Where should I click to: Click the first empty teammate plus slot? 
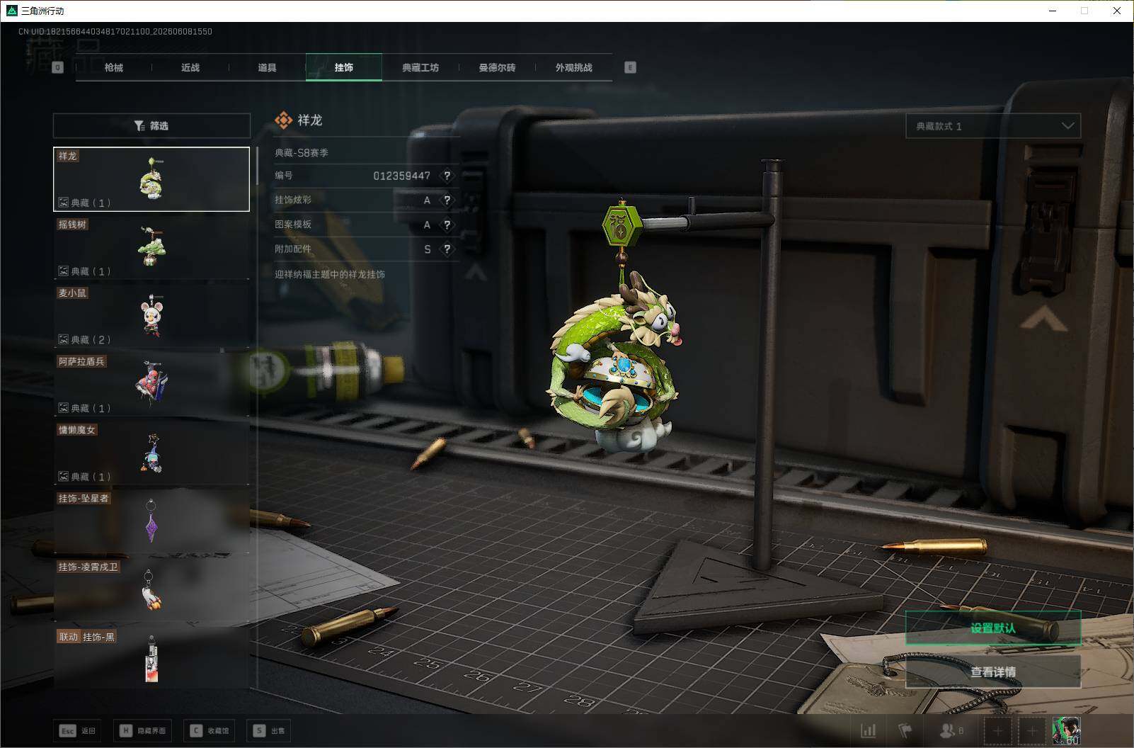[x=997, y=730]
